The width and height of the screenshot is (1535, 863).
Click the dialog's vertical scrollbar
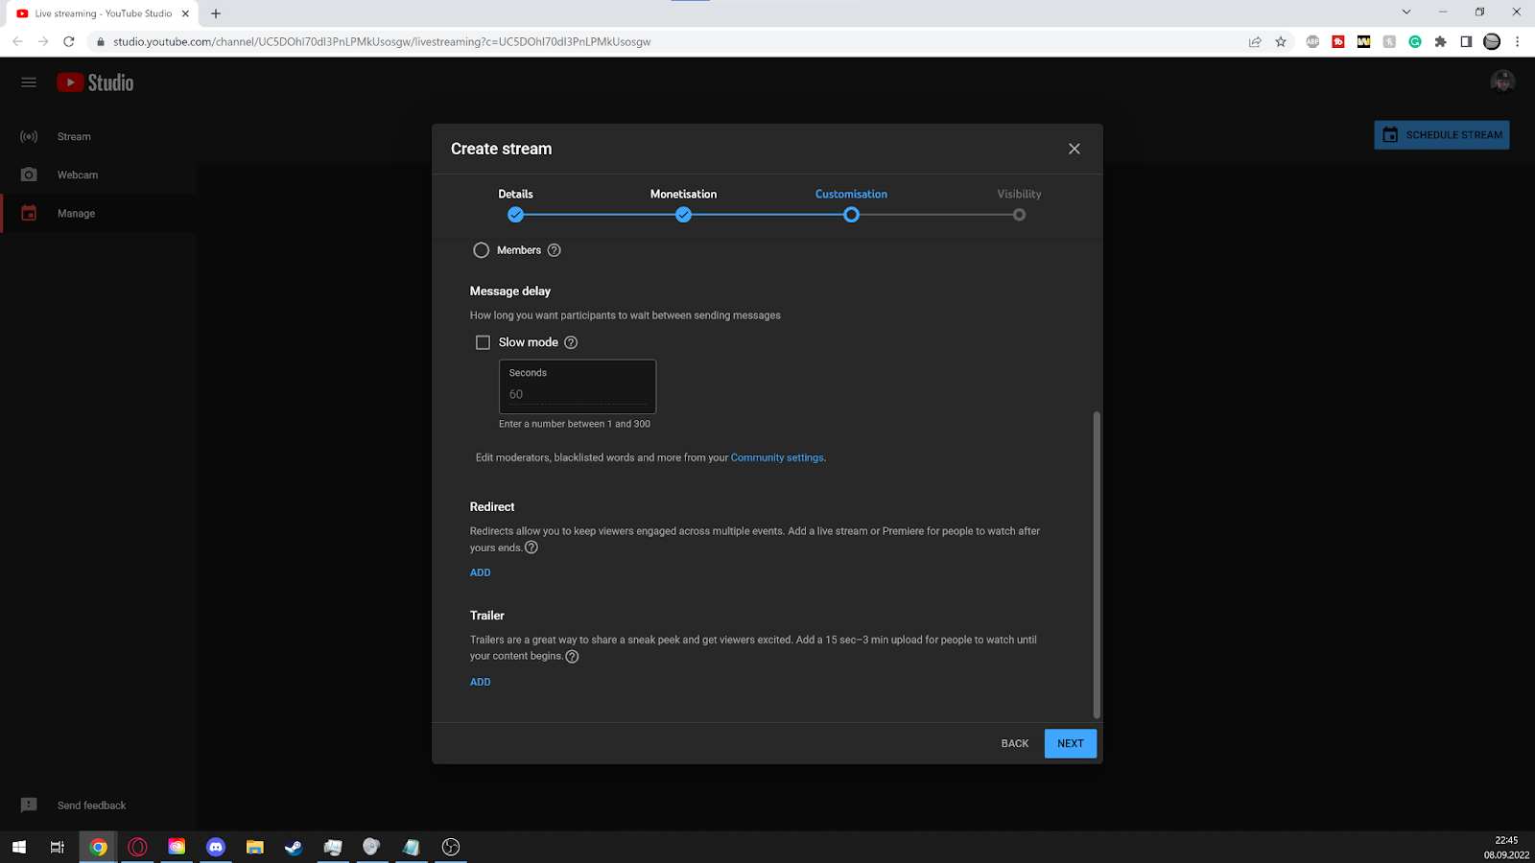click(1097, 564)
